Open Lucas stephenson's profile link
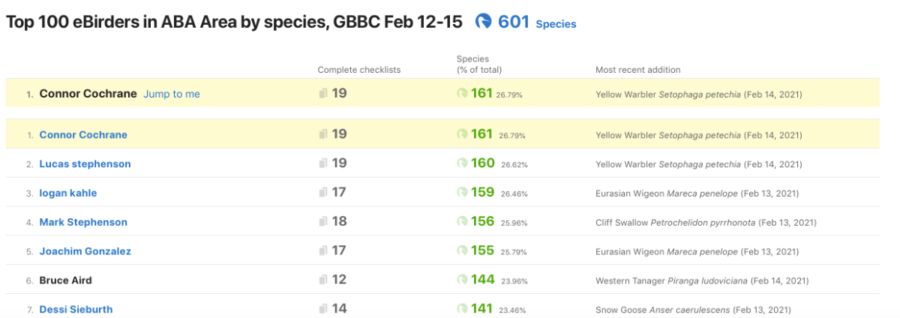Screen dimensions: 900x318 point(85,164)
